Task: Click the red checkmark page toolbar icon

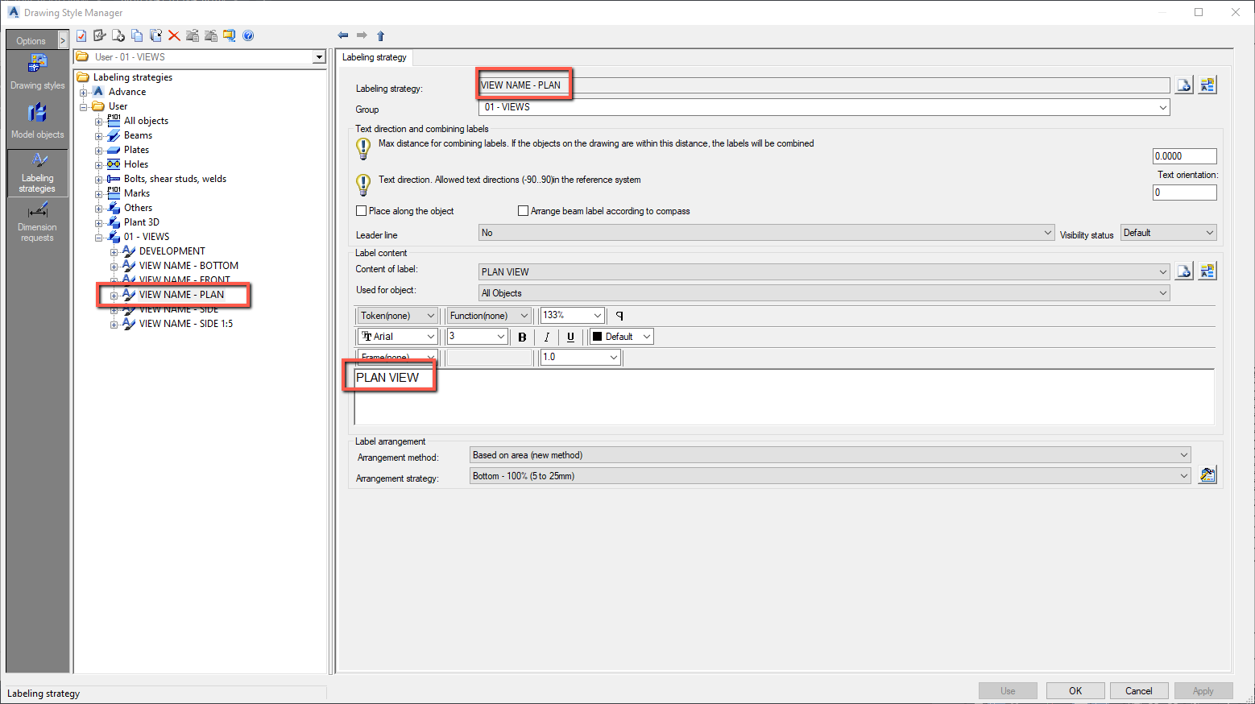Action: (x=81, y=35)
